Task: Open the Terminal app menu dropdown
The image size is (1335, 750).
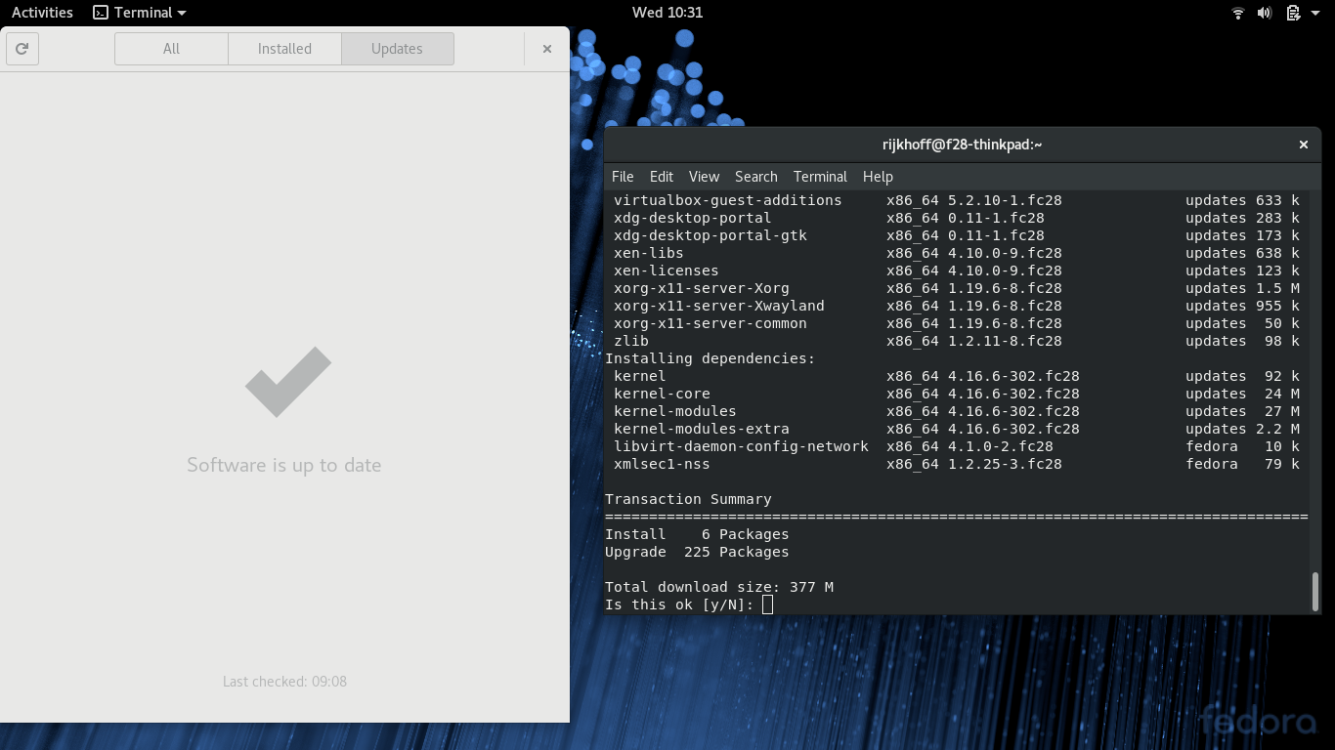Action: click(x=139, y=13)
